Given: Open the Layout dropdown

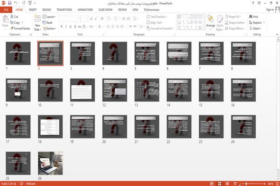Looking at the screenshot, I should click(49, 17).
